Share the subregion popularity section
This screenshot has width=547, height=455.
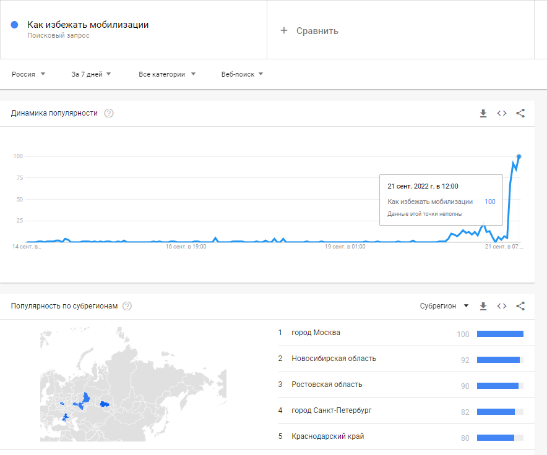pyautogui.click(x=520, y=306)
